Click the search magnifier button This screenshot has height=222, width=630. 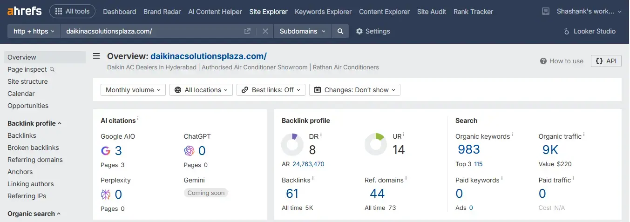pos(340,31)
